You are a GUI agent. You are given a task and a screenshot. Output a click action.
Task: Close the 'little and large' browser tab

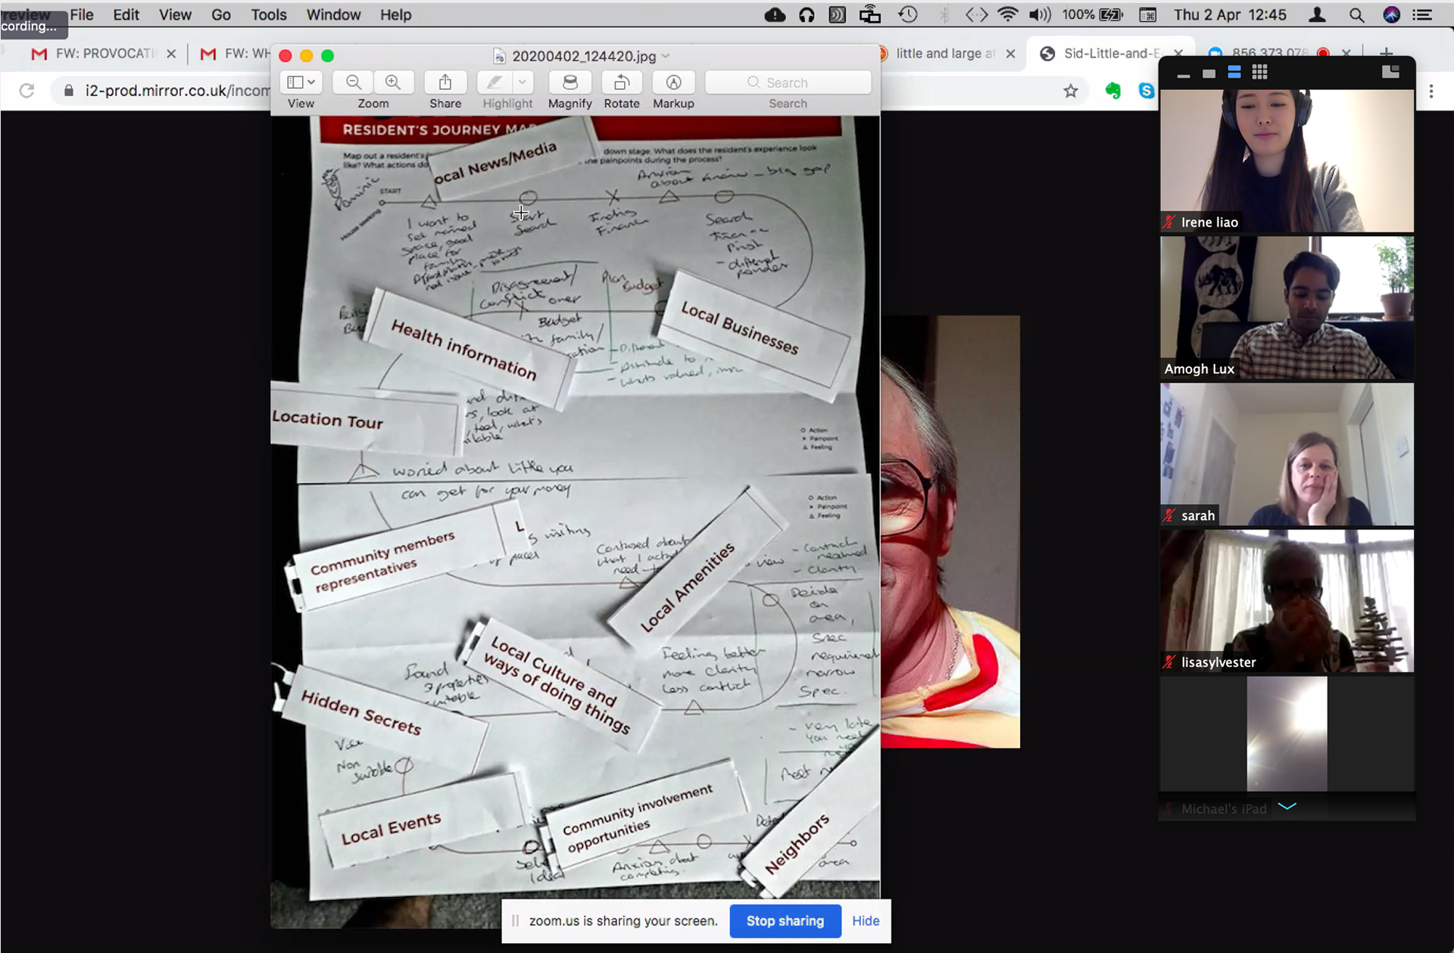point(1010,54)
